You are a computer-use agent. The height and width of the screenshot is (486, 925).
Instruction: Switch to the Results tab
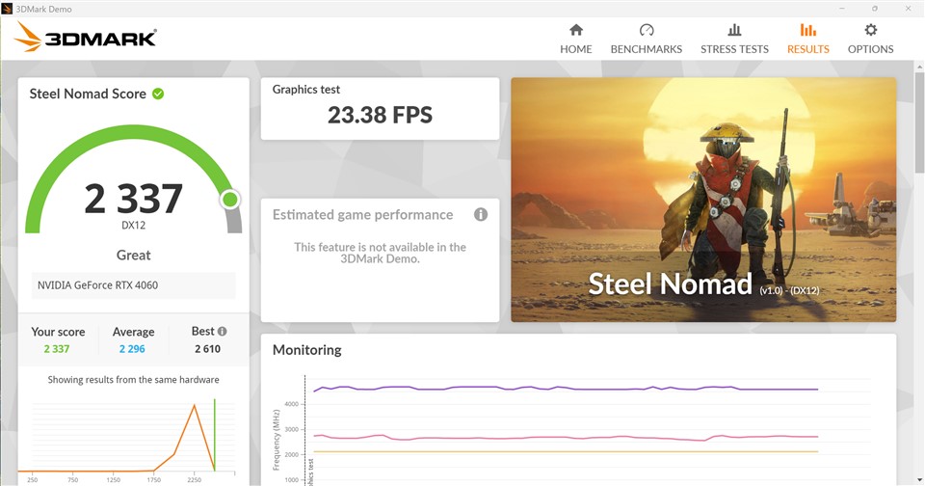tap(807, 40)
